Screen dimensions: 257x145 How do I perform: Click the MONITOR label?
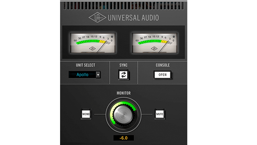(124, 93)
